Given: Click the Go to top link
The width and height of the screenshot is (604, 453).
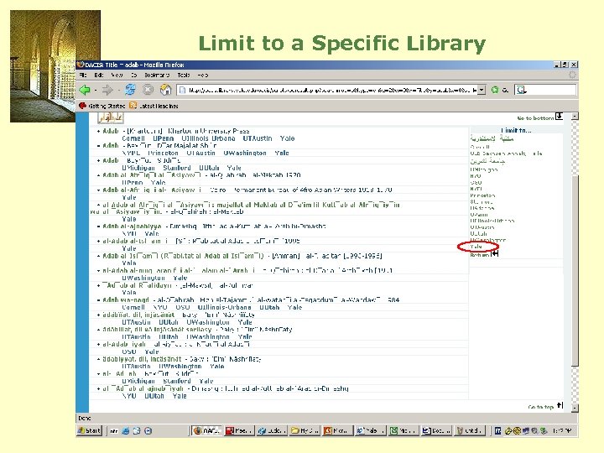Looking at the screenshot, I should pos(541,407).
